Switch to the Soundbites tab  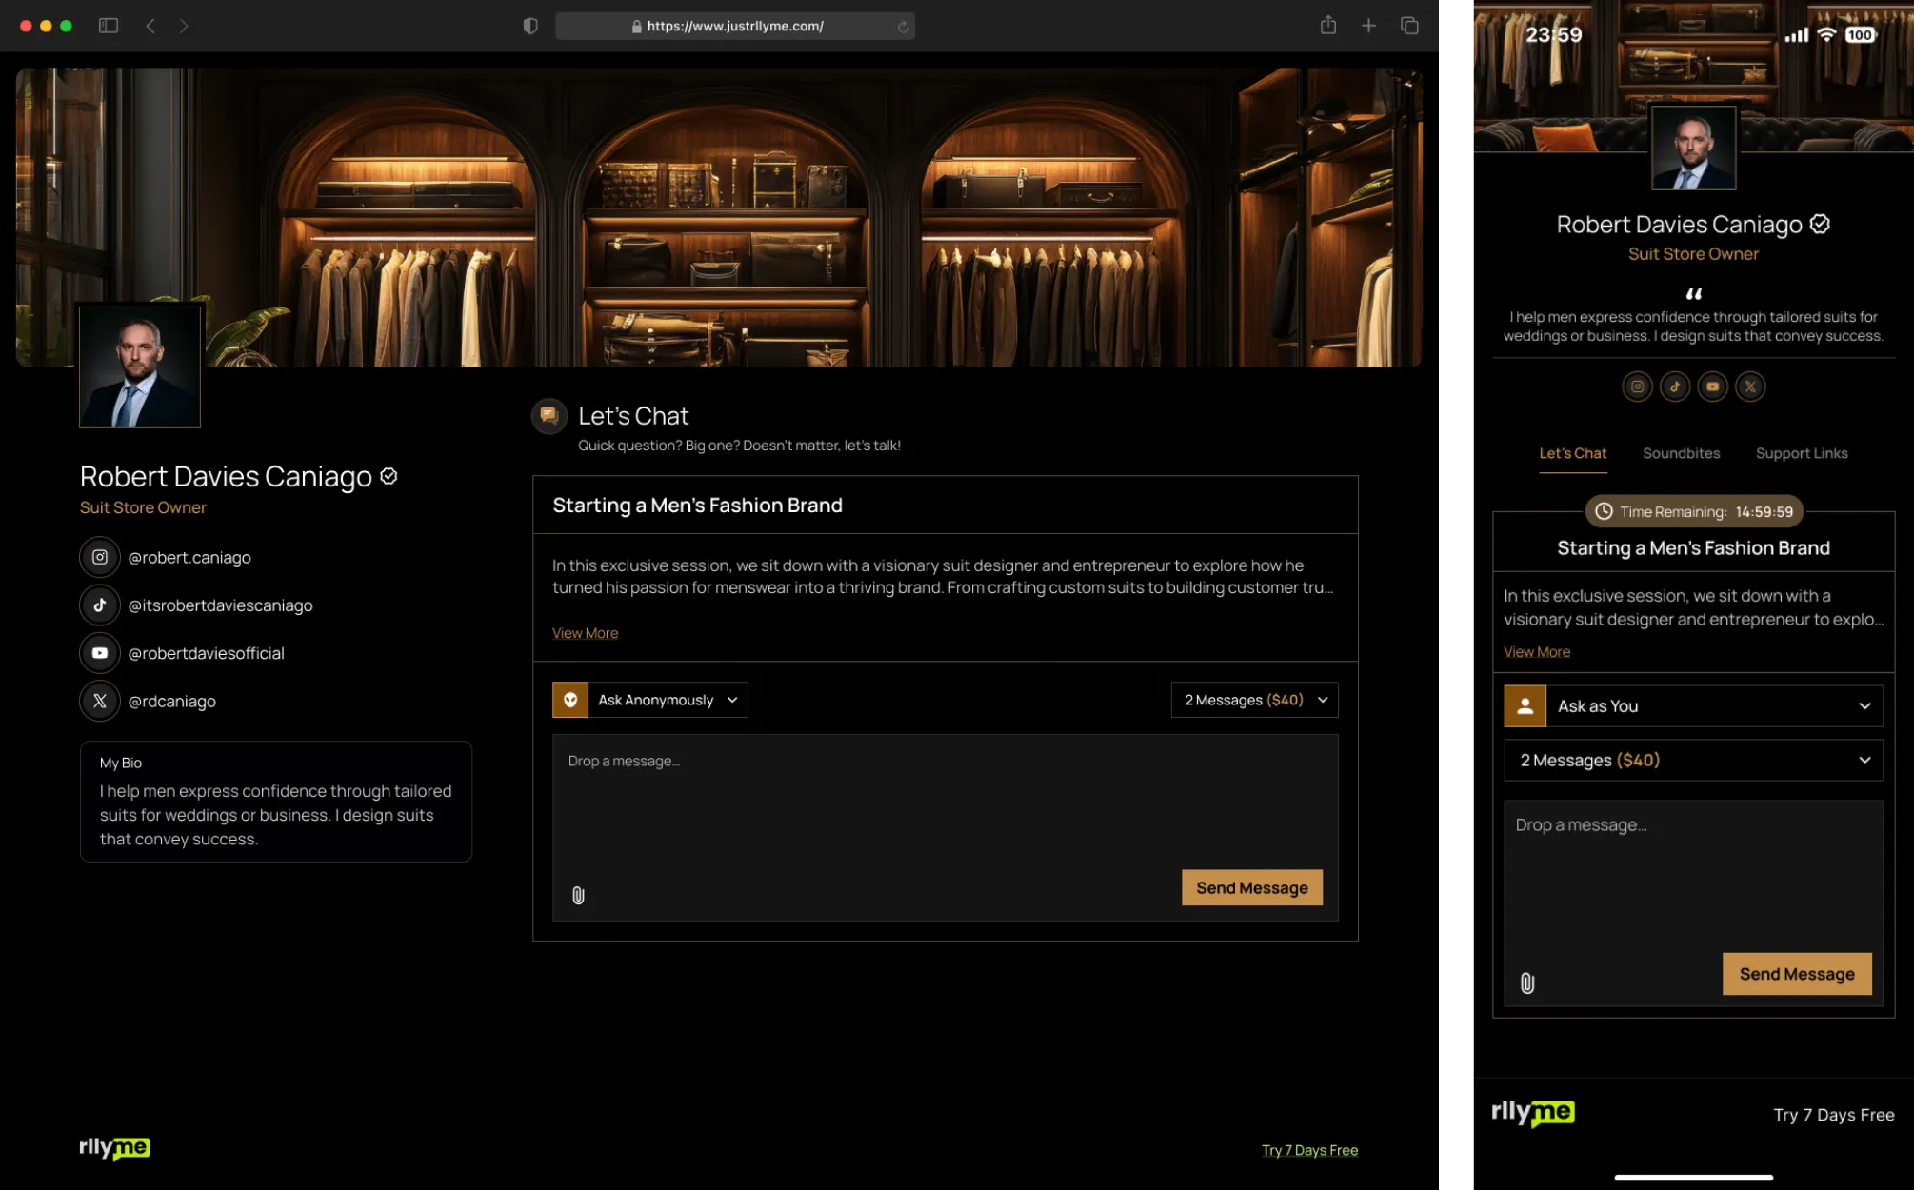tap(1681, 453)
